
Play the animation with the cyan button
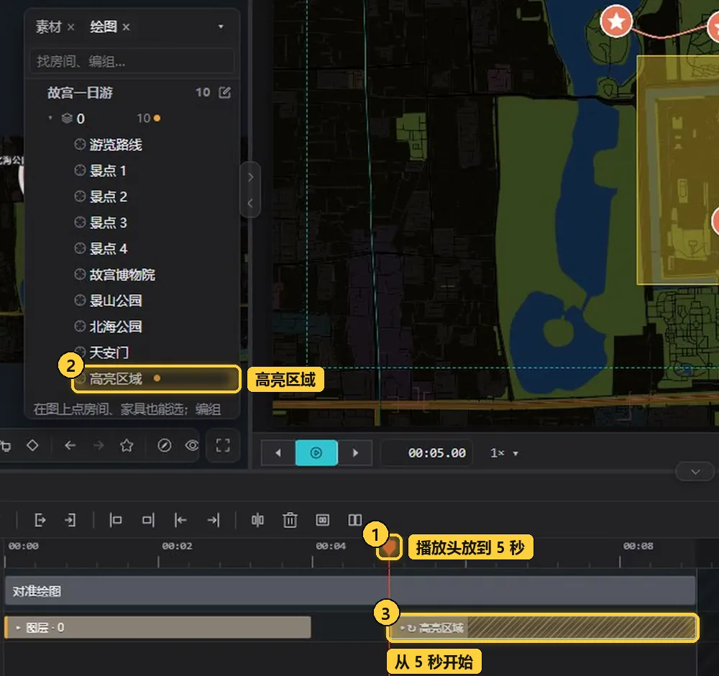pos(316,453)
